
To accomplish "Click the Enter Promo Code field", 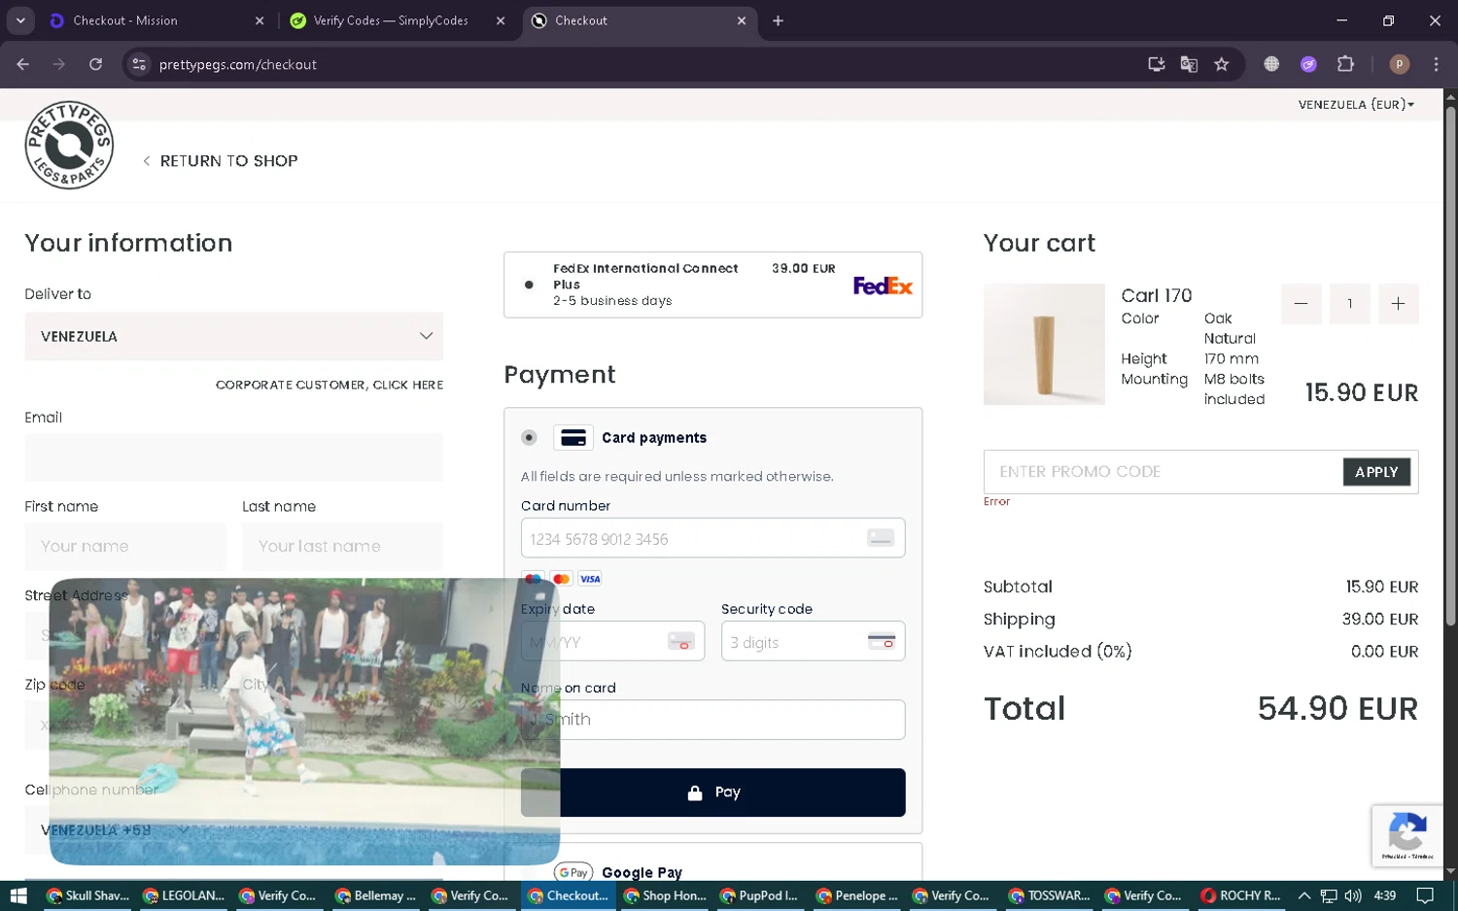I will point(1163,472).
